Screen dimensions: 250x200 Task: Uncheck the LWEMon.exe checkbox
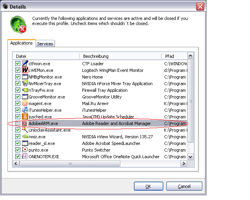pos(18,70)
